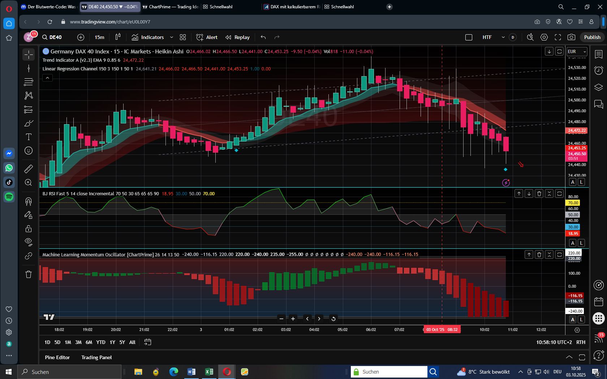Select the trend line drawing tool

pyautogui.click(x=28, y=67)
